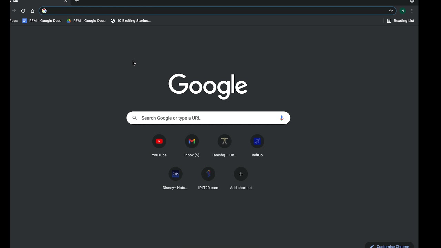
Task: Open the IndiGo shortcut tile
Action: click(x=257, y=146)
